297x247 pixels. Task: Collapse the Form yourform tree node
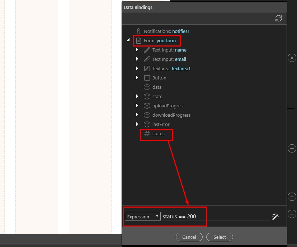(x=128, y=40)
